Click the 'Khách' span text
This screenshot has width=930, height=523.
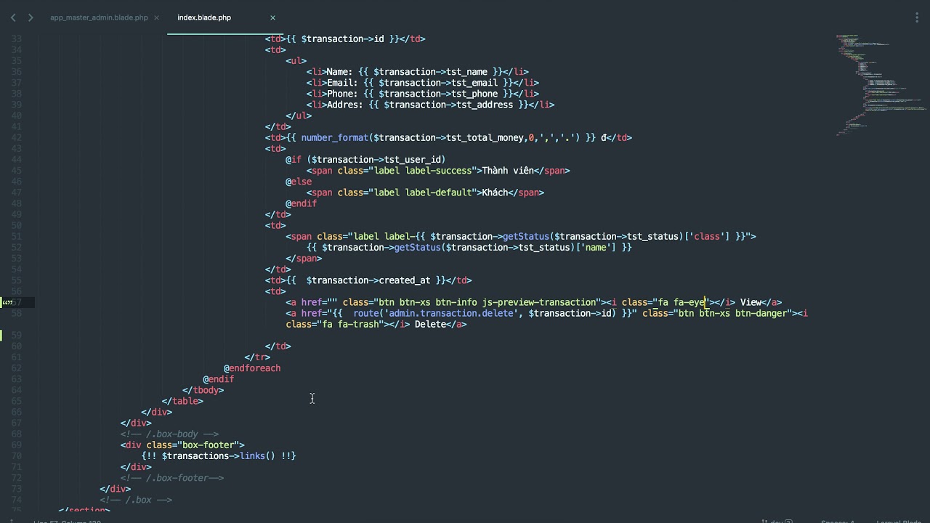click(495, 192)
